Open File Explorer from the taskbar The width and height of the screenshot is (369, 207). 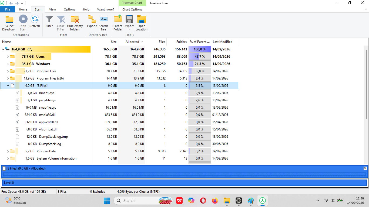(x=227, y=201)
